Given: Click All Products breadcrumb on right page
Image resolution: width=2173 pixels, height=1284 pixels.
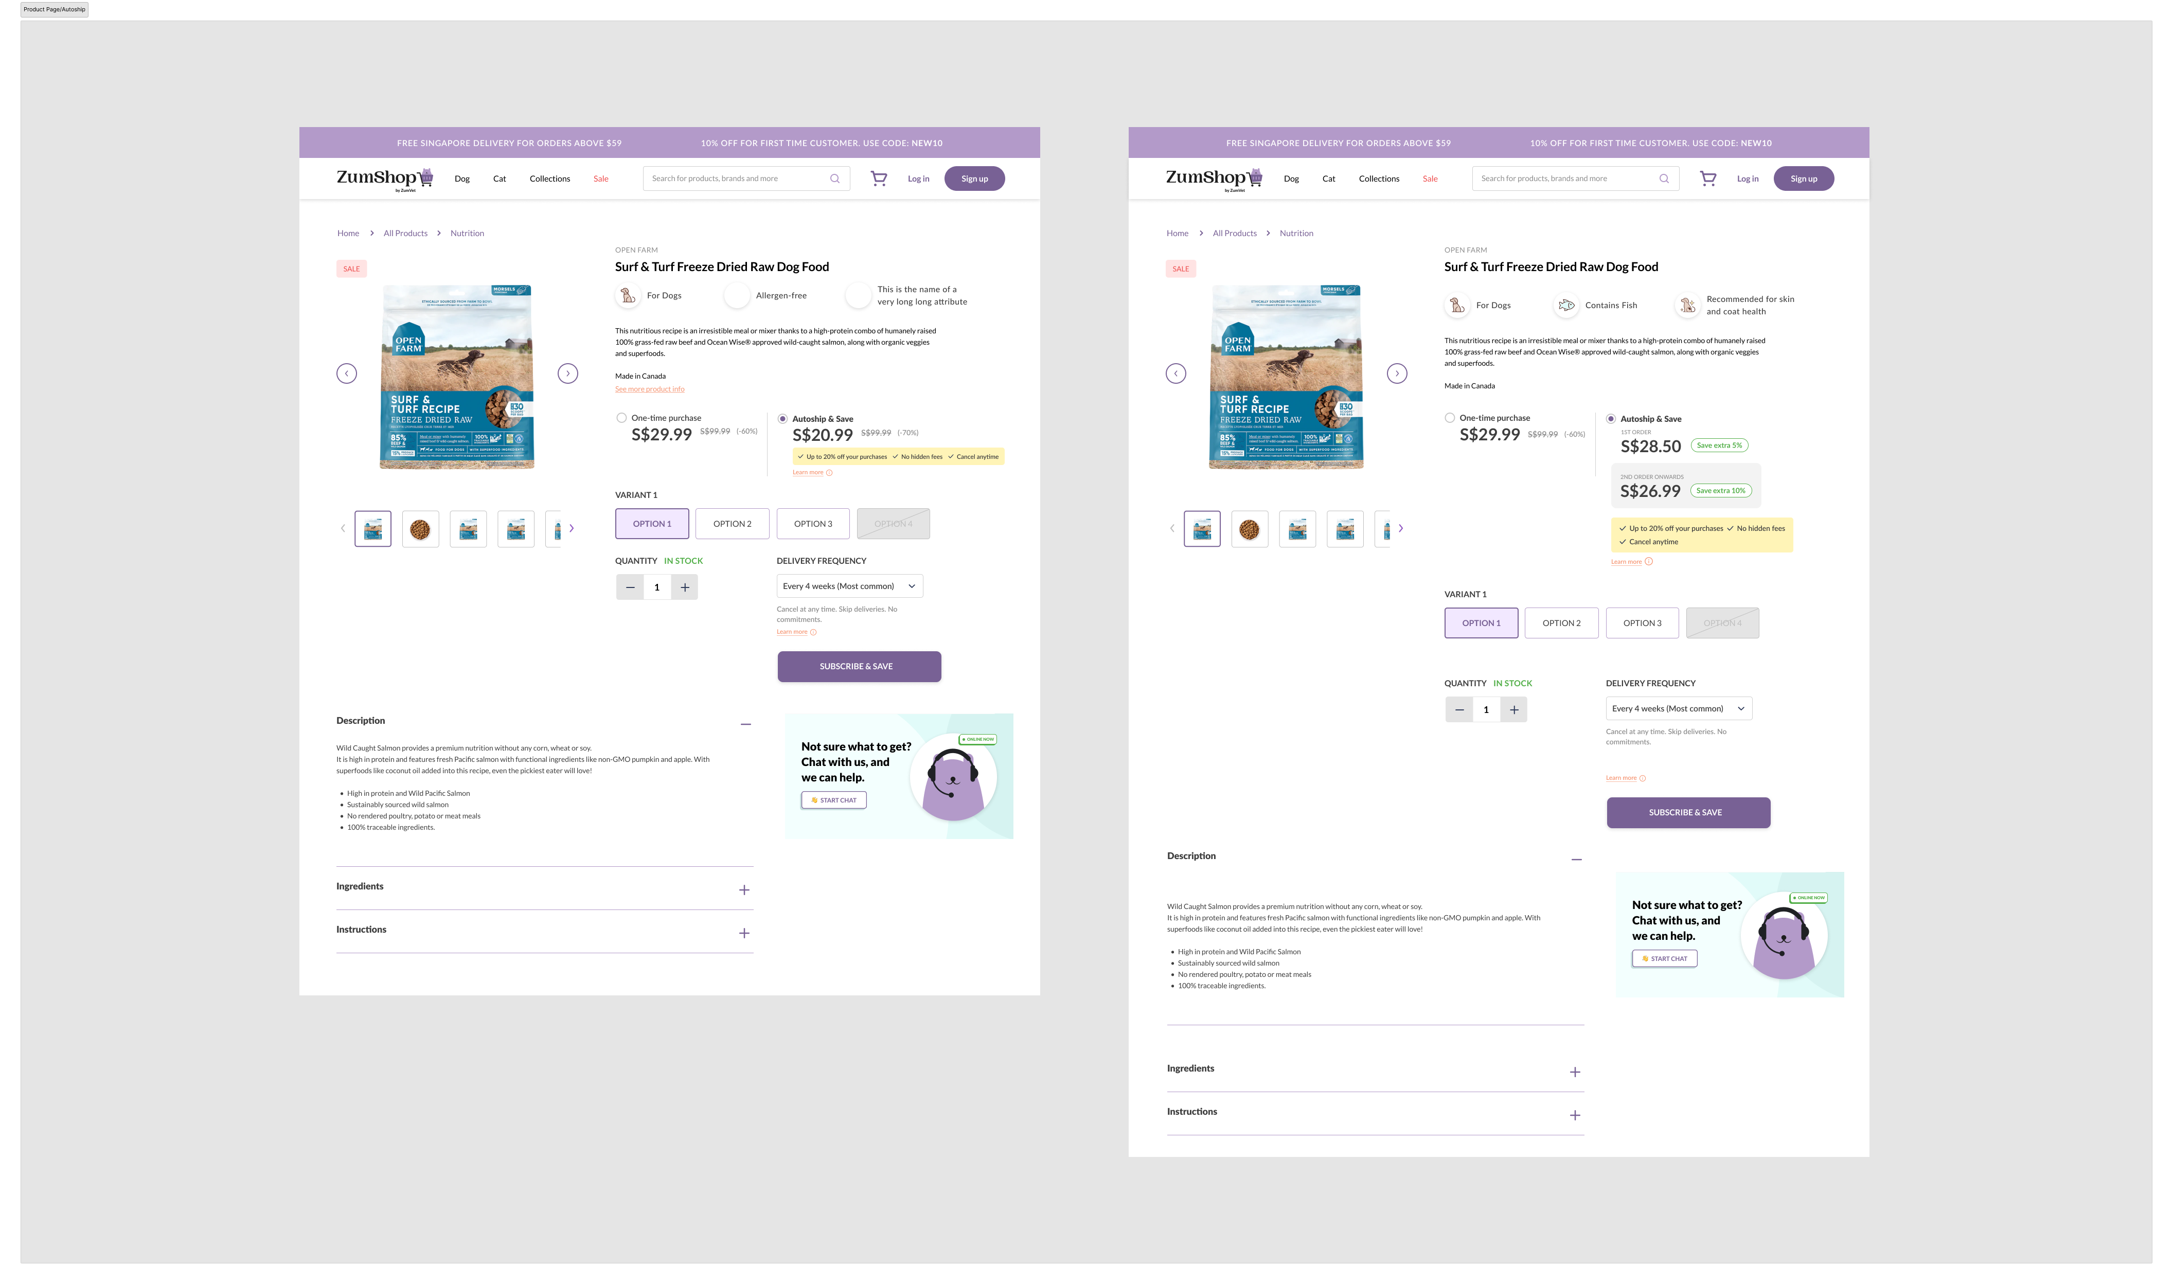Looking at the screenshot, I should pyautogui.click(x=1235, y=234).
